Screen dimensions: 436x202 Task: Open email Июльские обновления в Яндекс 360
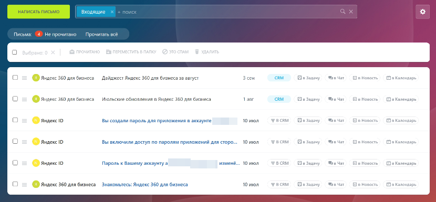[x=156, y=99]
